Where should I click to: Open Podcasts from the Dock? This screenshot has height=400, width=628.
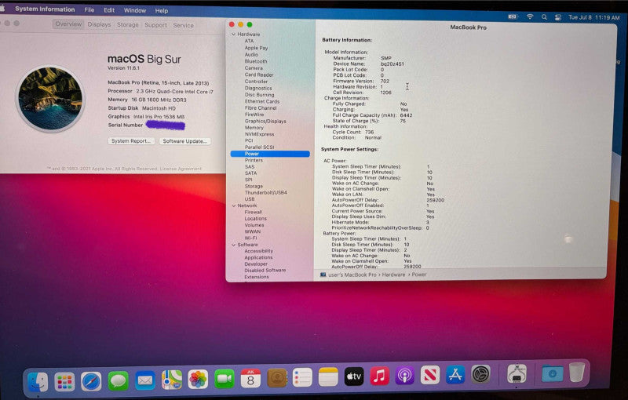point(405,376)
